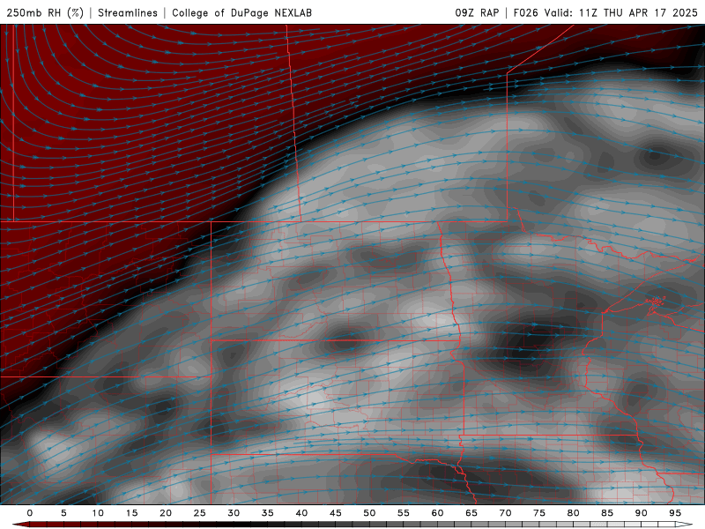The image size is (705, 529).
Task: Click the "250mb RH (%)" title text
Action: (45, 12)
